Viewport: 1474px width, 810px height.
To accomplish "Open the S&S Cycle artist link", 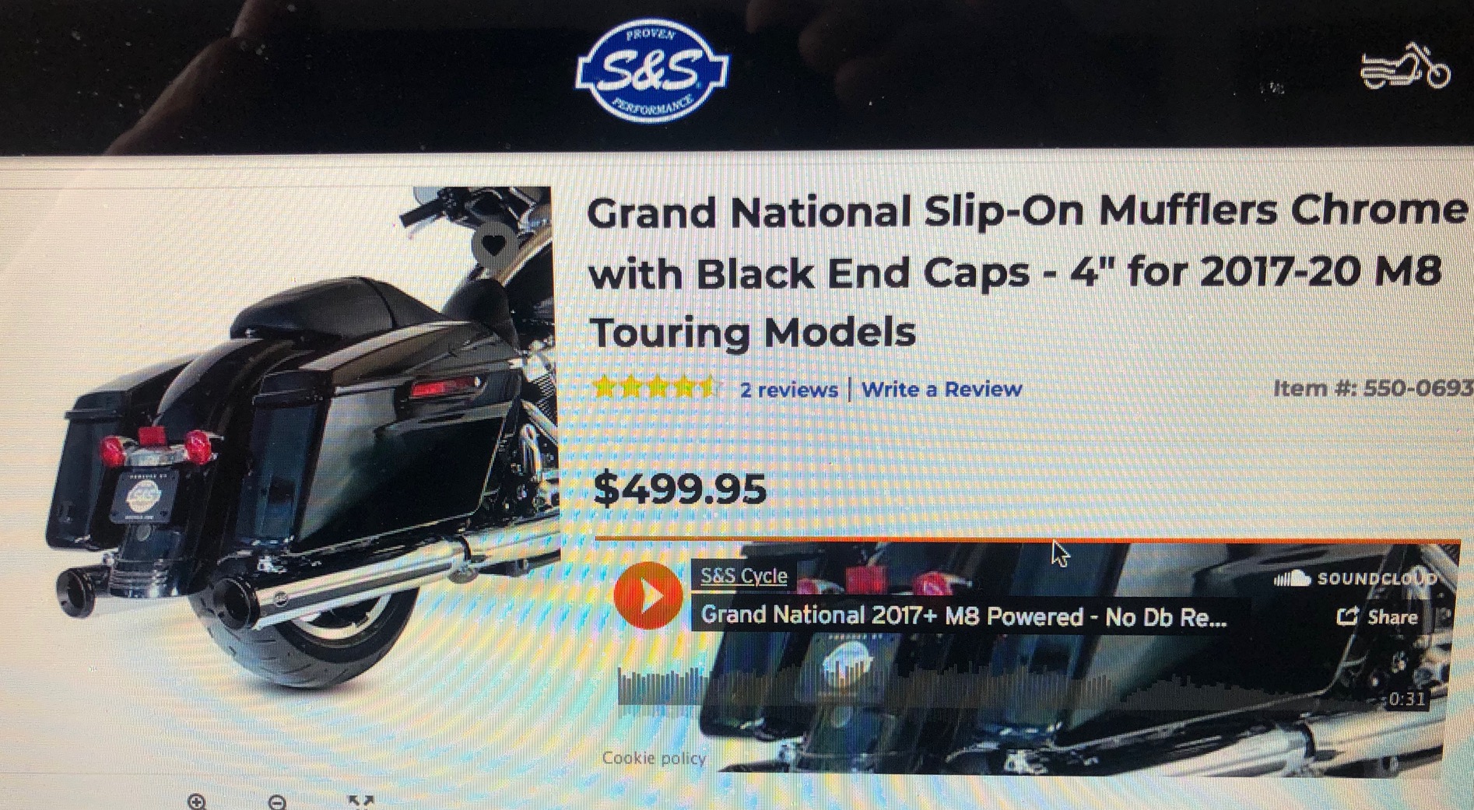I will pyautogui.click(x=743, y=576).
